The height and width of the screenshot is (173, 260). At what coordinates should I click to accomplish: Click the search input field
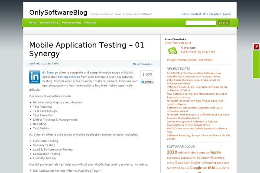(201, 23)
